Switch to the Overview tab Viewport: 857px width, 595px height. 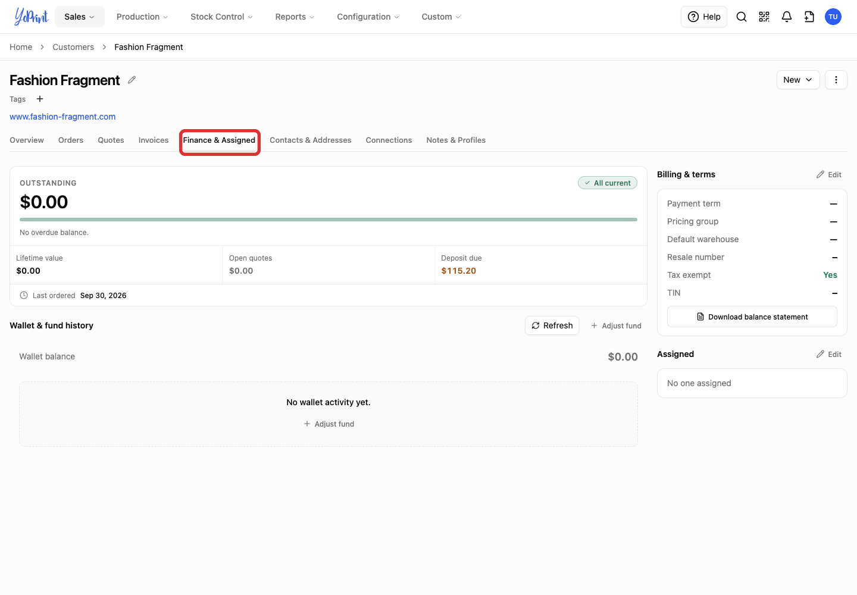27,140
